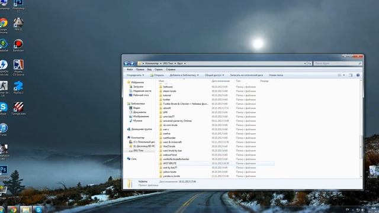379x213 pixels.
Task: Open the view options dropdown arrow
Action: click(x=344, y=75)
